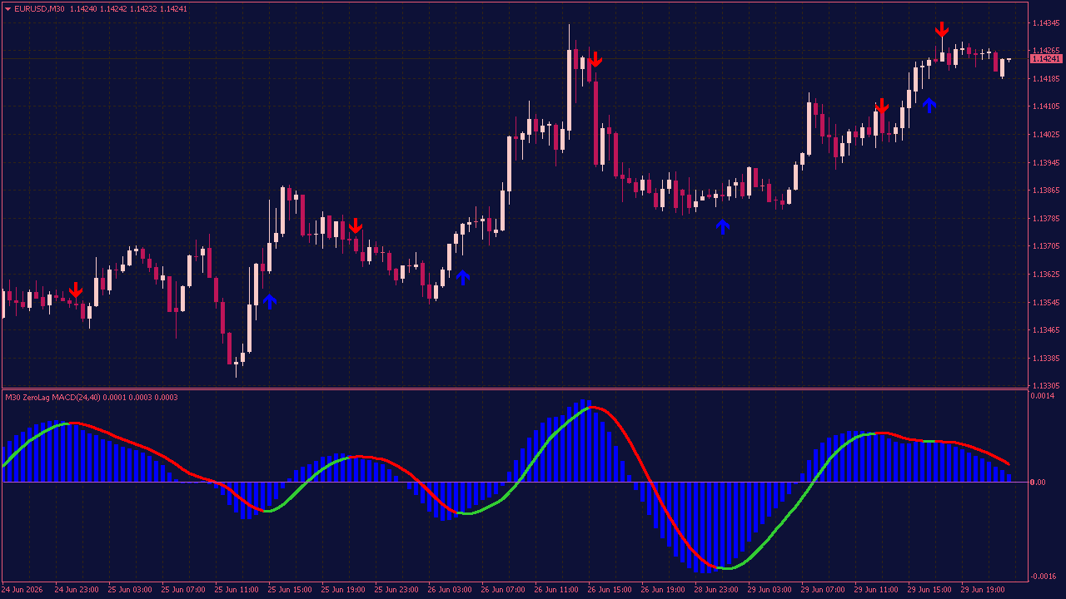Click the highlighted current price tag 1.14241

click(1046, 59)
